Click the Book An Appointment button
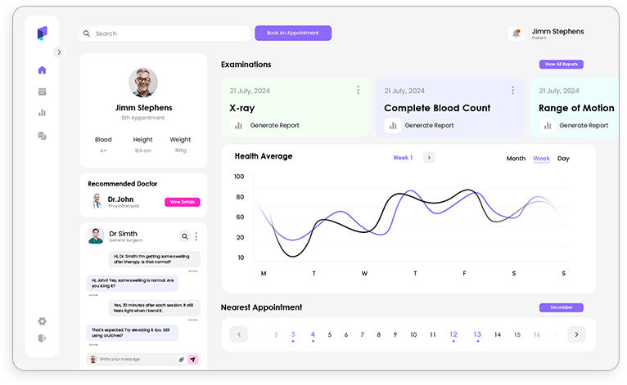Image resolution: width=627 pixels, height=385 pixels. pyautogui.click(x=293, y=34)
